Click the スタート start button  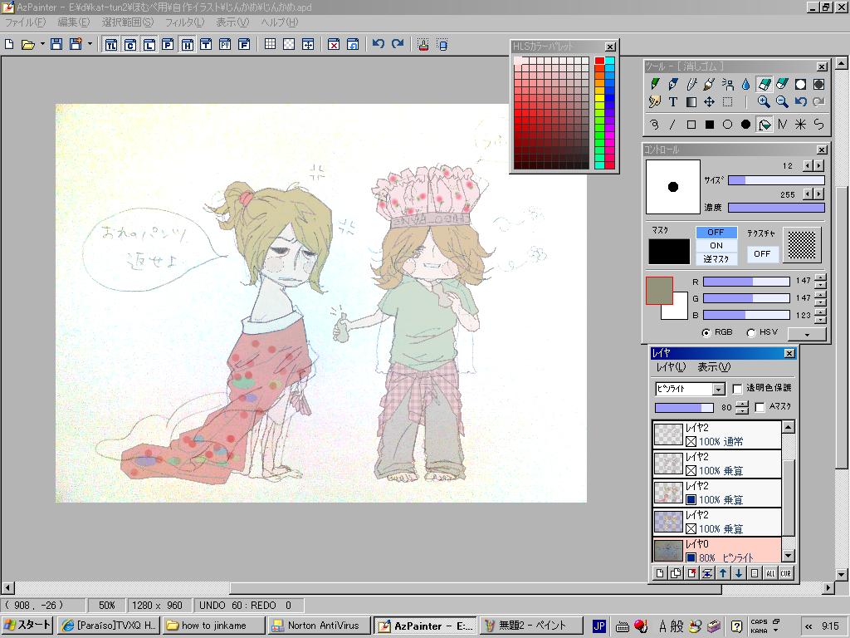pyautogui.click(x=27, y=626)
